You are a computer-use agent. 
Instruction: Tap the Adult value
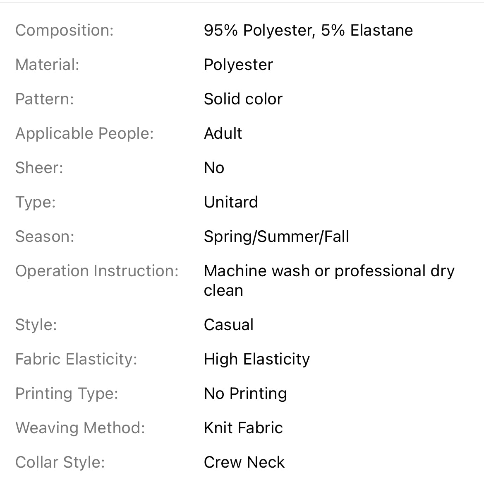[x=223, y=133]
